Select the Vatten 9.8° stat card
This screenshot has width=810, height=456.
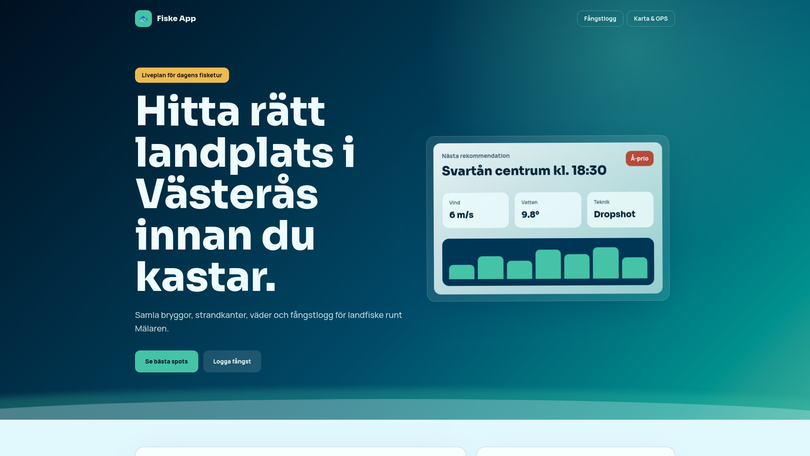548,210
